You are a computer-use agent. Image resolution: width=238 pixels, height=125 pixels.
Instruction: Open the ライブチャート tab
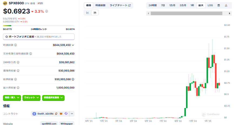pyautogui.click(x=120, y=5)
